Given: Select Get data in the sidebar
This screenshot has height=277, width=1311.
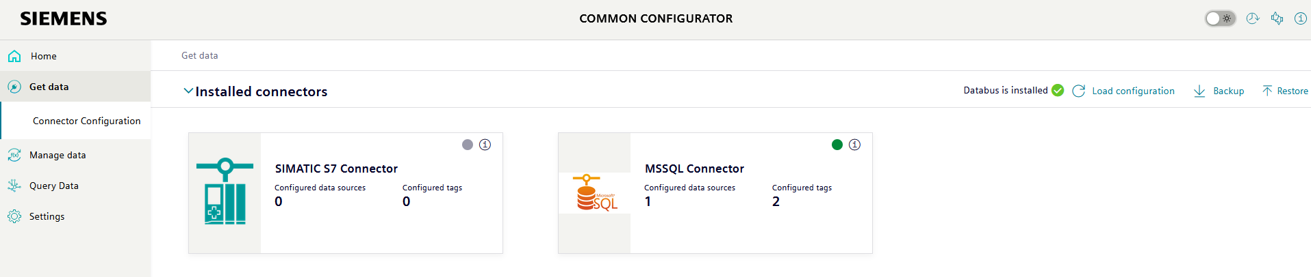Looking at the screenshot, I should click(x=49, y=87).
